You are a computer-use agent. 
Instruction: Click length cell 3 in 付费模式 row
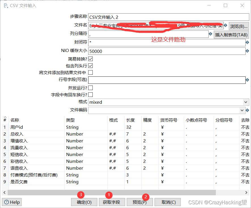[133, 175]
